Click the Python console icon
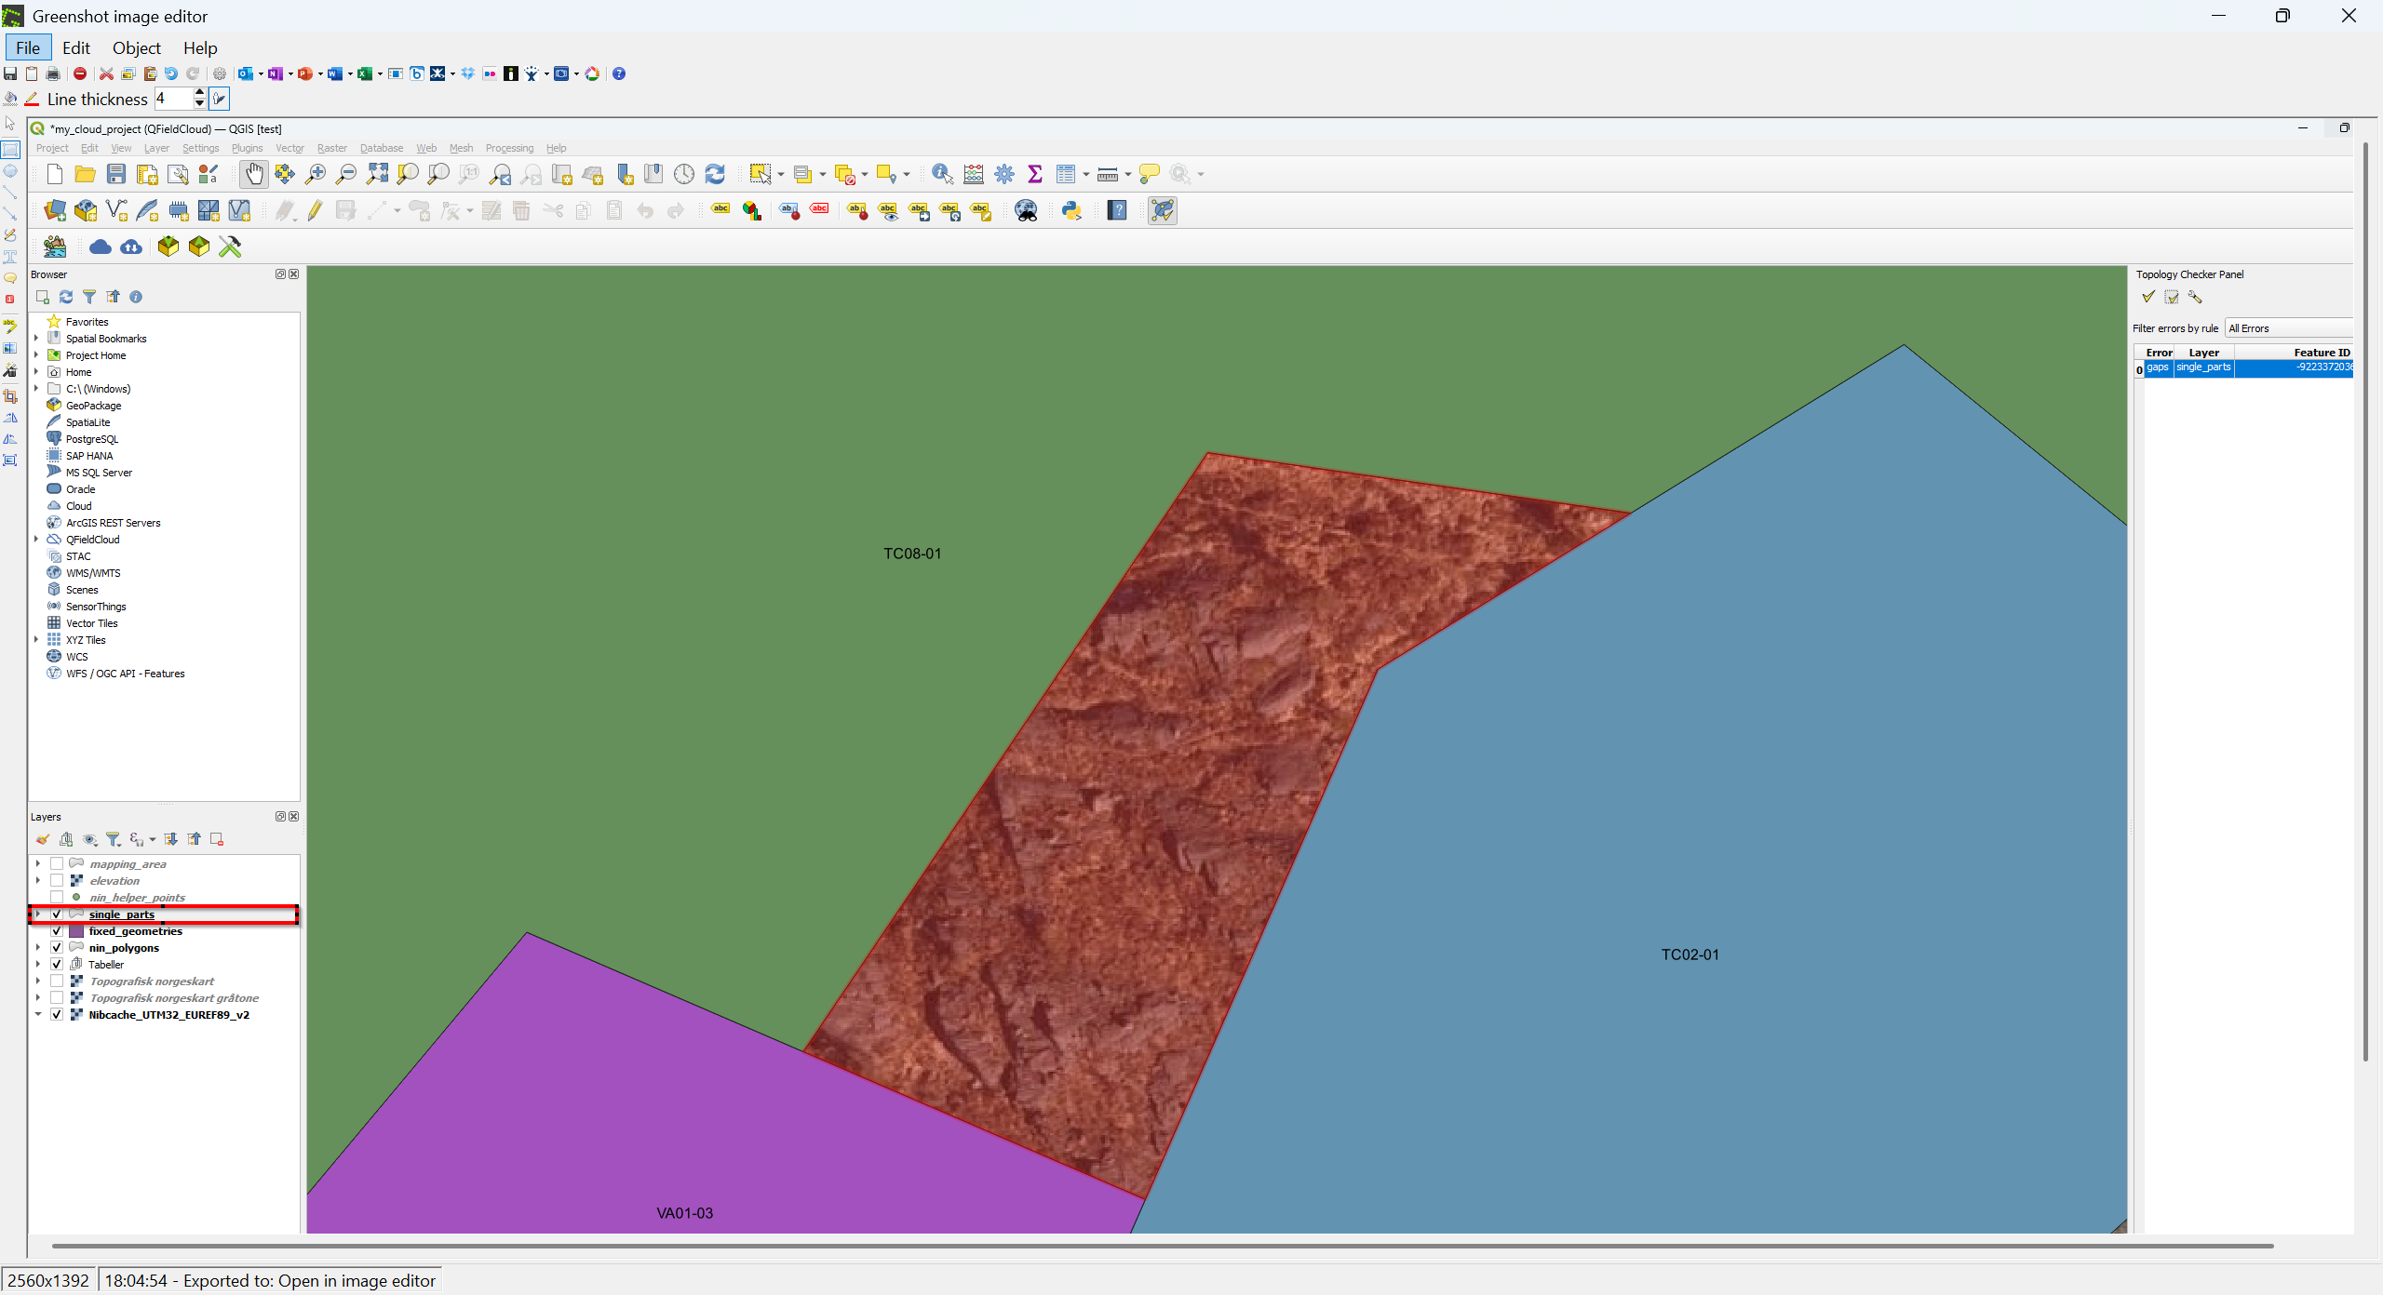Image resolution: width=2383 pixels, height=1295 pixels. click(1071, 210)
